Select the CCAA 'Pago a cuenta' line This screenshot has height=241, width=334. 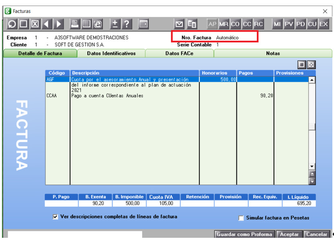[x=177, y=96]
